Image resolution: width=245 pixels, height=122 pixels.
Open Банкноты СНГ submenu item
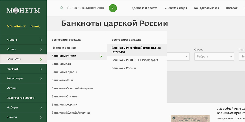62,64
